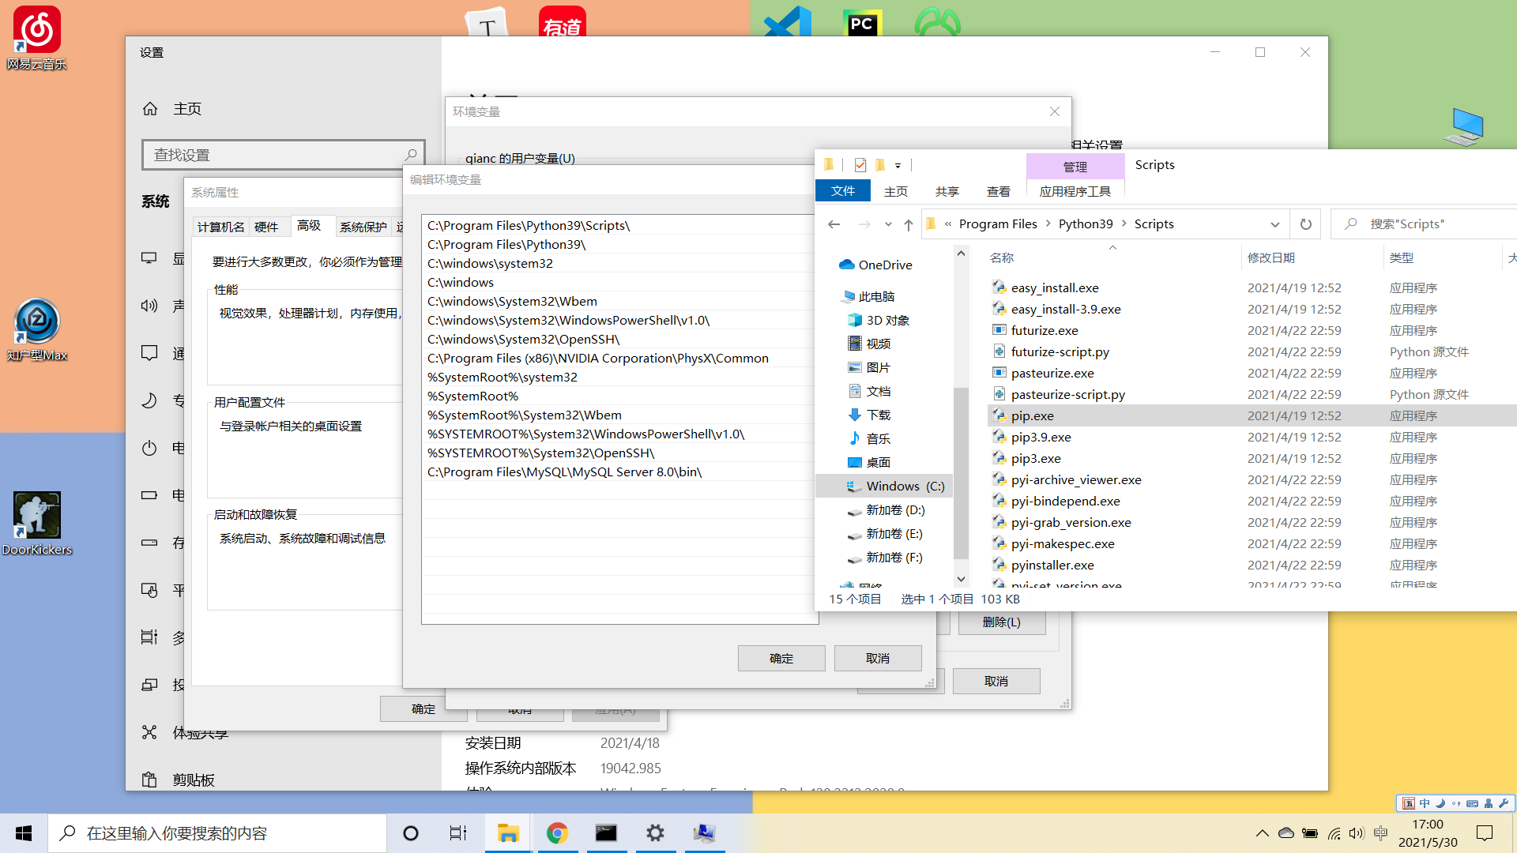The height and width of the screenshot is (853, 1517).
Task: Click navigation pane scrollbar down arrow
Action: click(961, 580)
